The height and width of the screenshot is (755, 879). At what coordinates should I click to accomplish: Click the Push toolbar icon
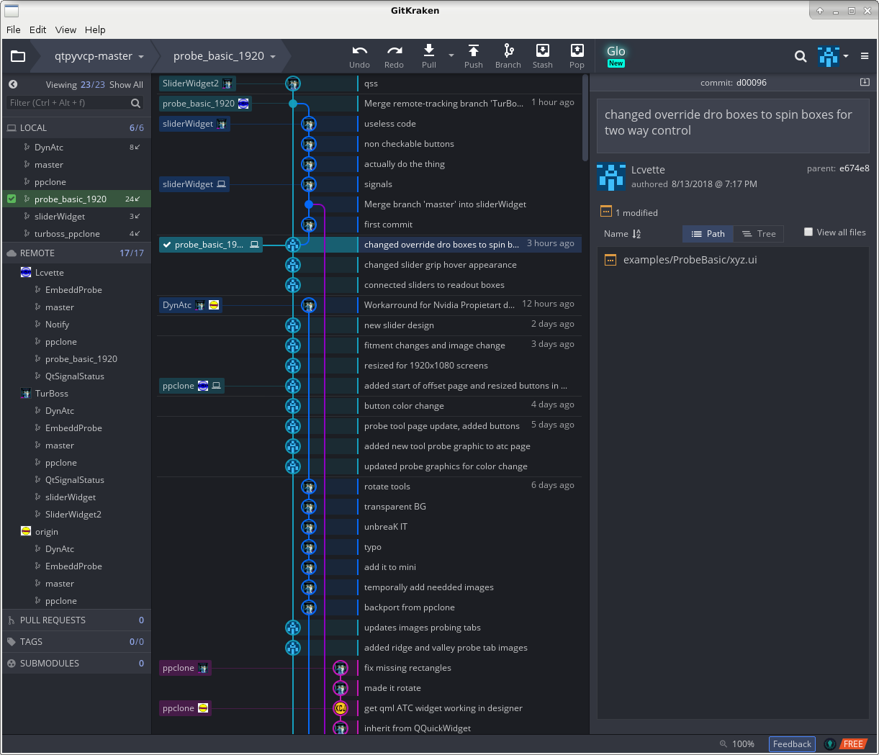[474, 50]
